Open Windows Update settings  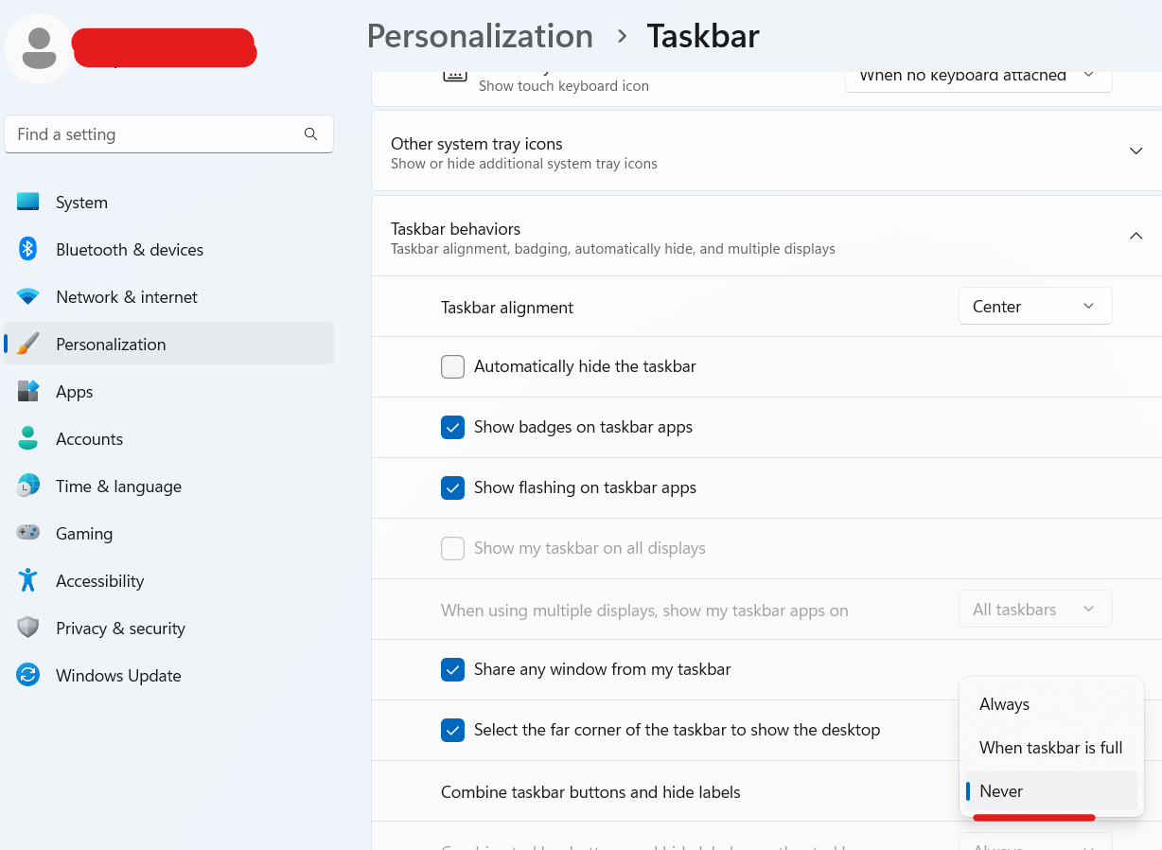tap(117, 675)
